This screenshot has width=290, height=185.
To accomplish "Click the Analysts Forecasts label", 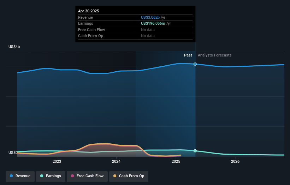I will (214, 55).
